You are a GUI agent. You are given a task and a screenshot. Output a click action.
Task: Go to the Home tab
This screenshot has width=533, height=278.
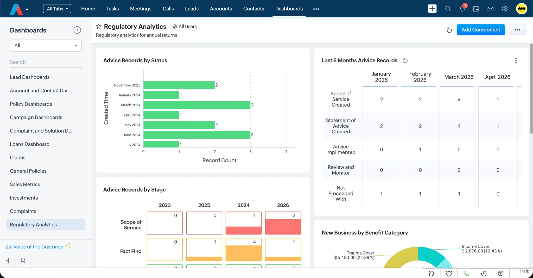88,9
